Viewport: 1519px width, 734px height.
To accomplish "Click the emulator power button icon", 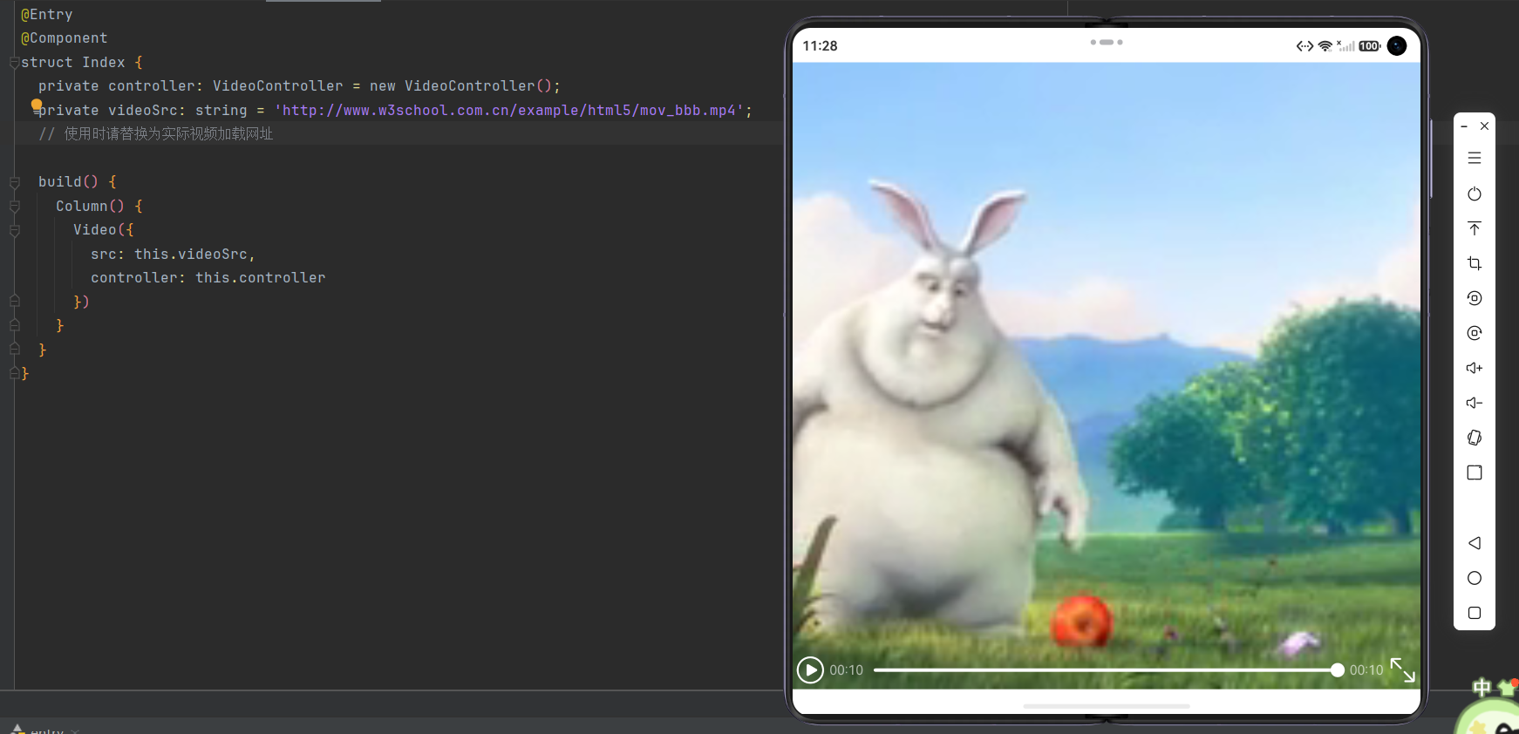I will (1475, 194).
